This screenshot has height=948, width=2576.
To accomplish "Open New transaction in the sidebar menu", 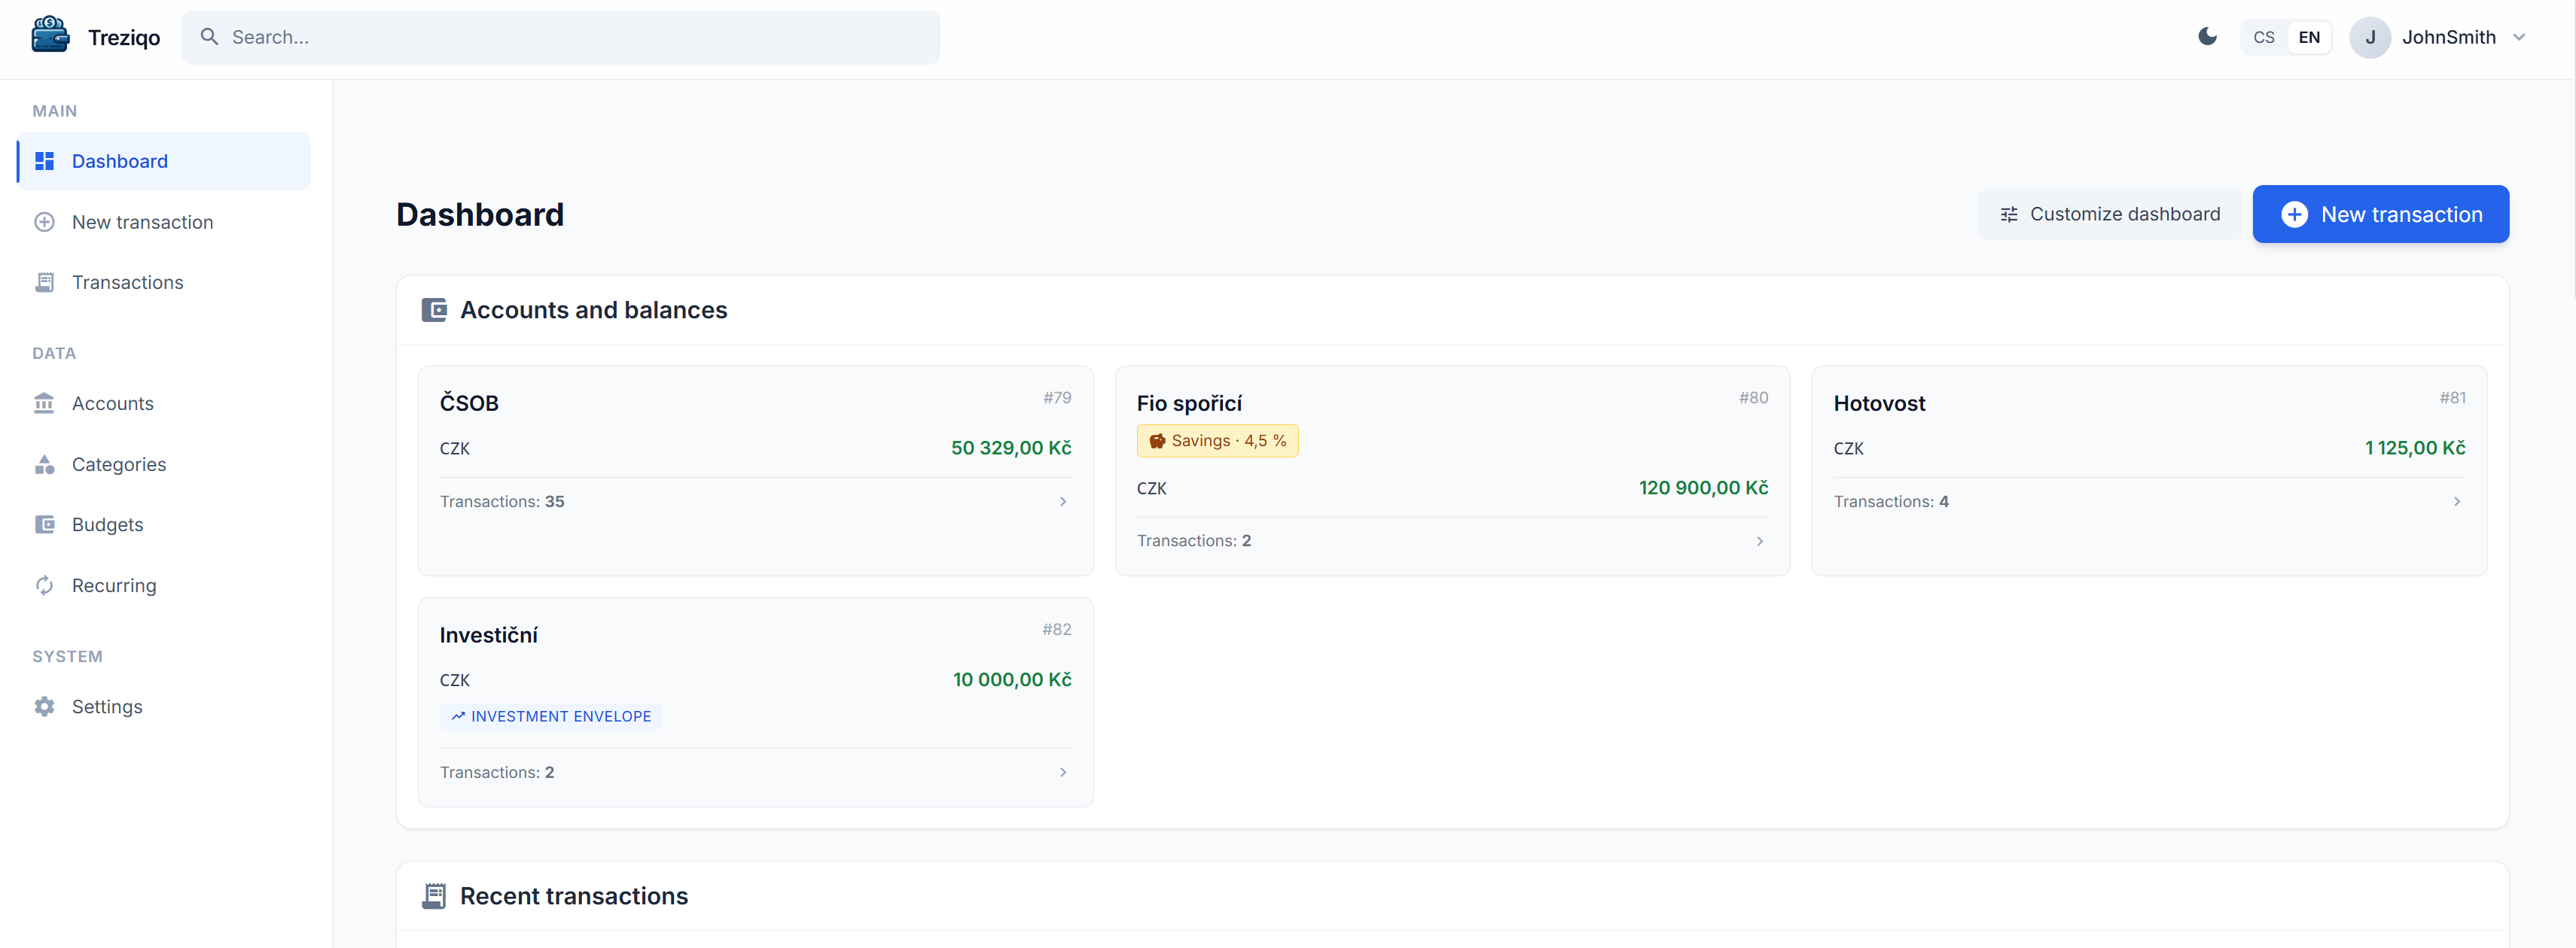I will pos(142,222).
